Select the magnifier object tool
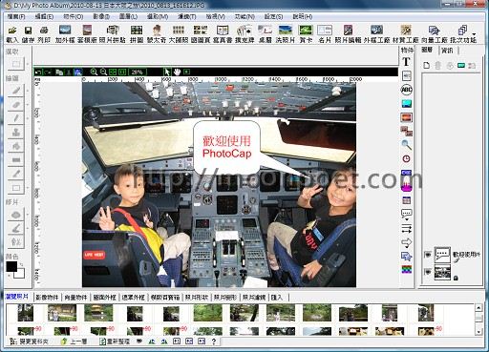The width and height of the screenshot is (489, 352). pyautogui.click(x=406, y=145)
